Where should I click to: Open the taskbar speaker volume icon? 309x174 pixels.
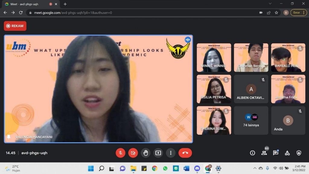point(281,168)
